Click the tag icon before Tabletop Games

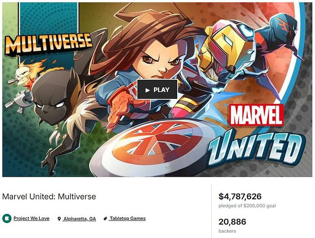(105, 218)
